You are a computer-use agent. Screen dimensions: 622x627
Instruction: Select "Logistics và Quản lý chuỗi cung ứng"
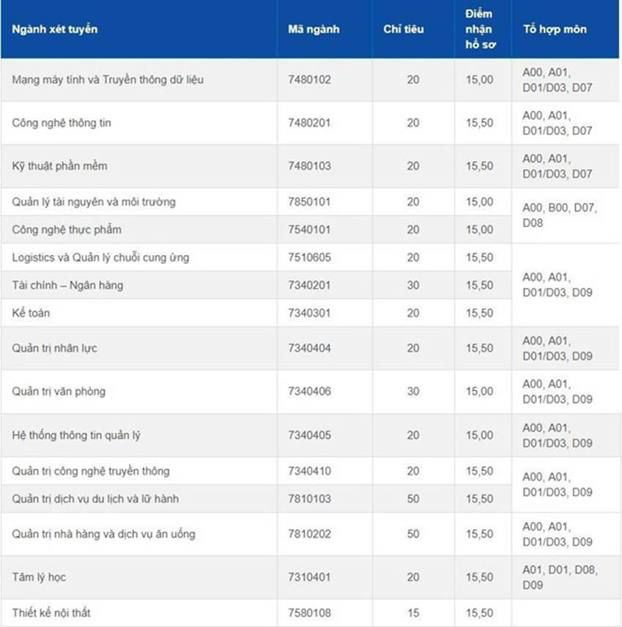click(100, 257)
